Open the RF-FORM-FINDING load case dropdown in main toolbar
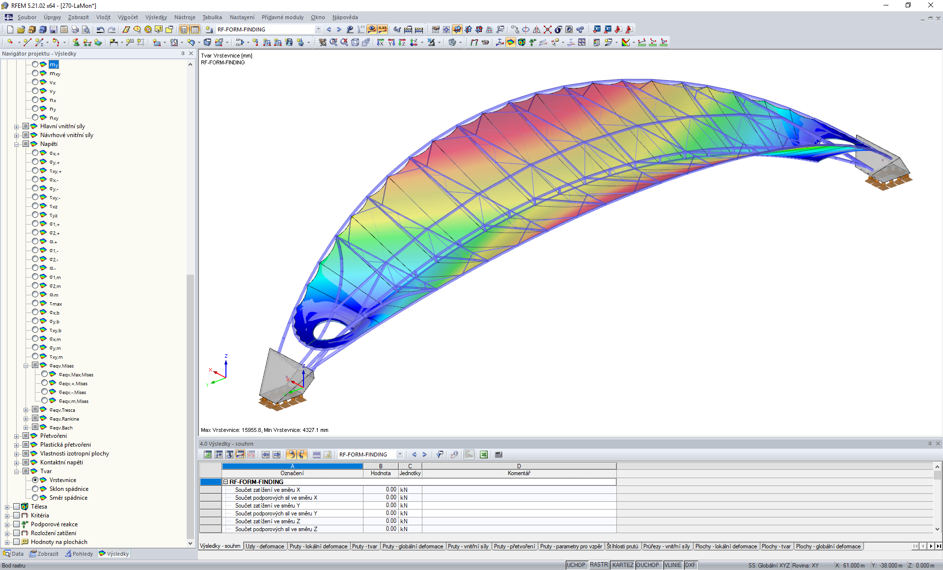 [318, 29]
